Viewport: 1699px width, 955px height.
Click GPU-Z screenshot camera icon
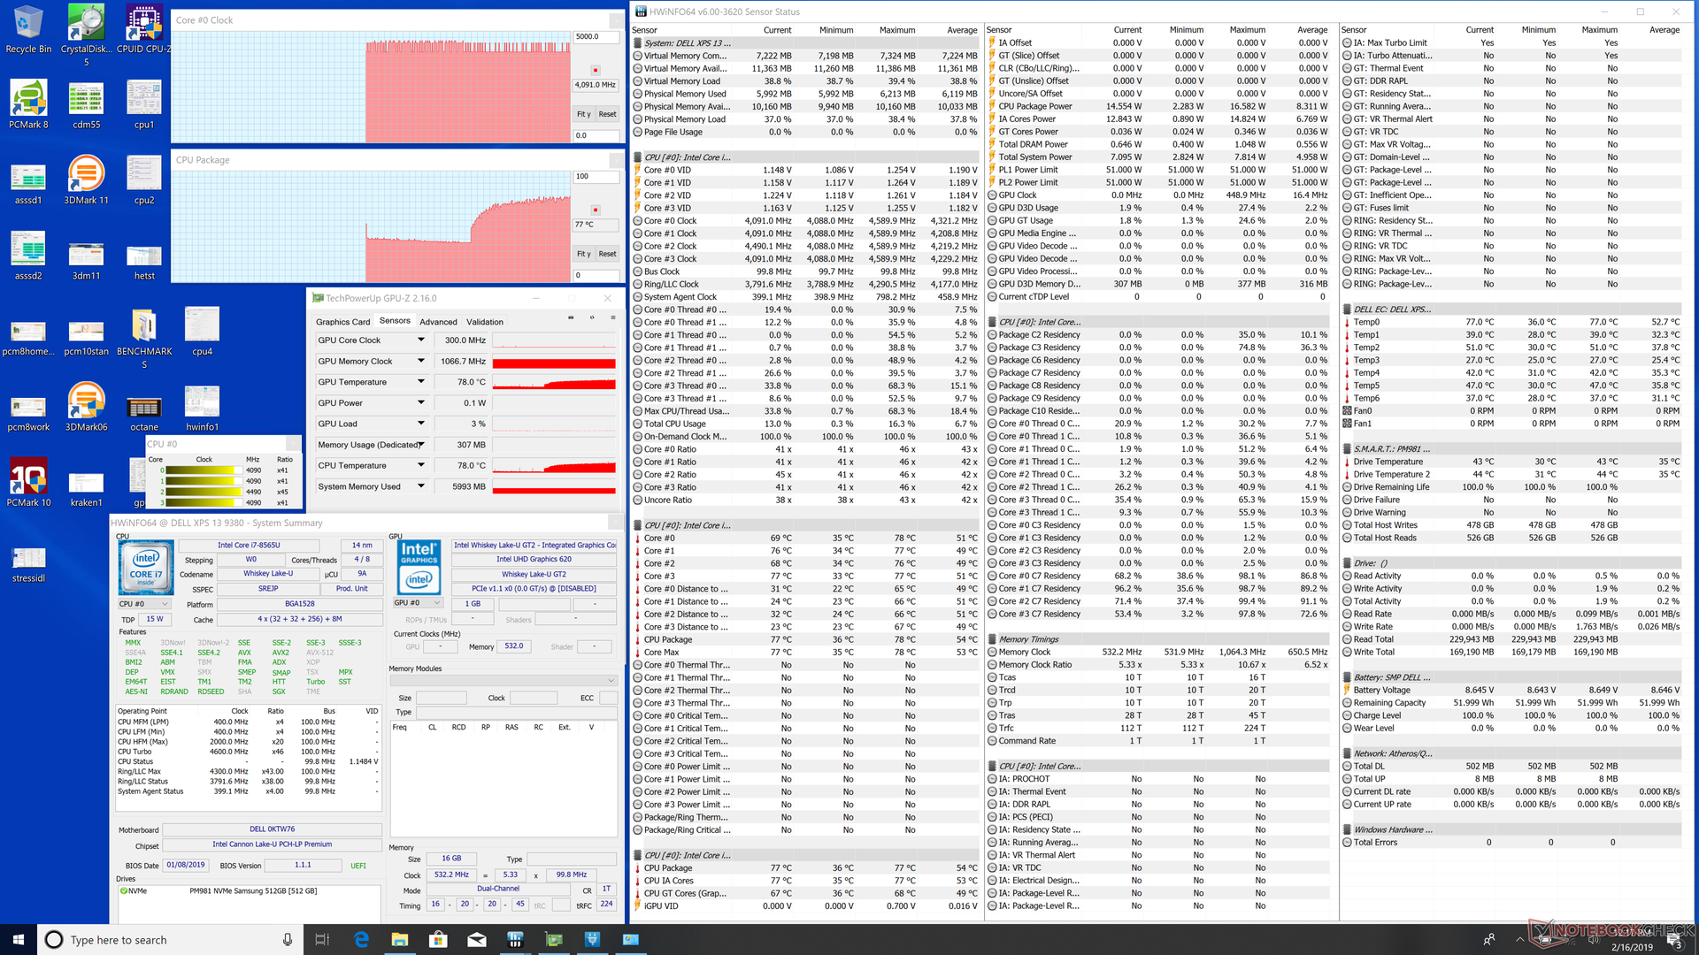pyautogui.click(x=571, y=317)
